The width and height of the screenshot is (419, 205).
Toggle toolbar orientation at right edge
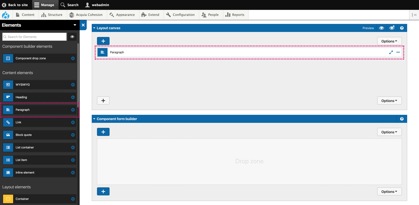click(x=414, y=15)
